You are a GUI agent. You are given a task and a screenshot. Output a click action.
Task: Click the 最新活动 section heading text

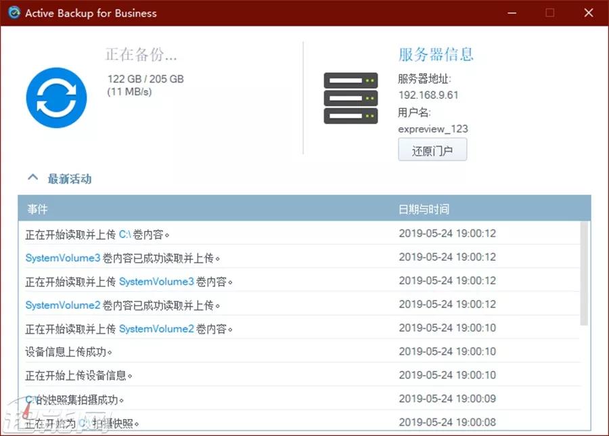pos(70,179)
